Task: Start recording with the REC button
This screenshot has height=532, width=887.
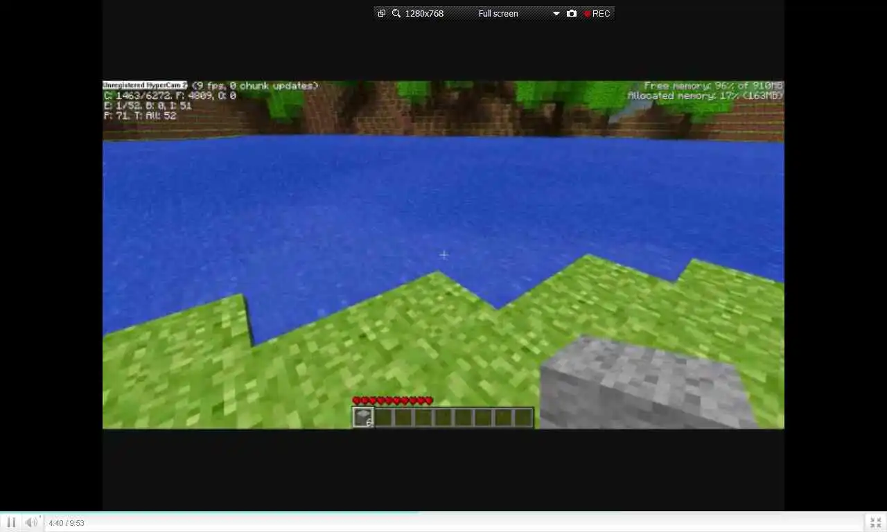Action: (597, 13)
